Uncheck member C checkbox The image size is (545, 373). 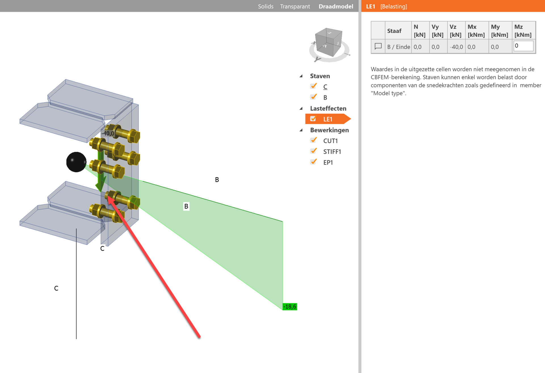point(313,86)
